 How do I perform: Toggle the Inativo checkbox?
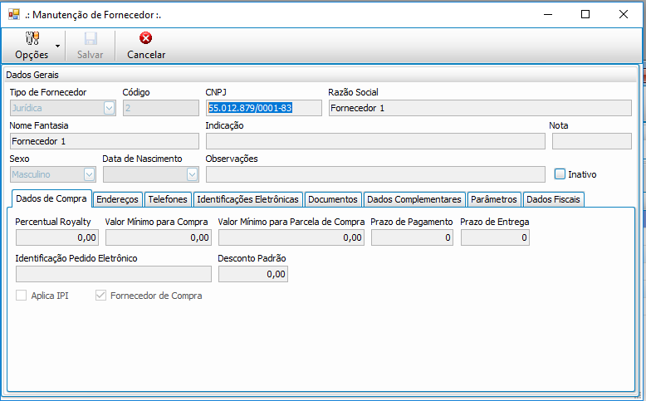[x=560, y=174]
